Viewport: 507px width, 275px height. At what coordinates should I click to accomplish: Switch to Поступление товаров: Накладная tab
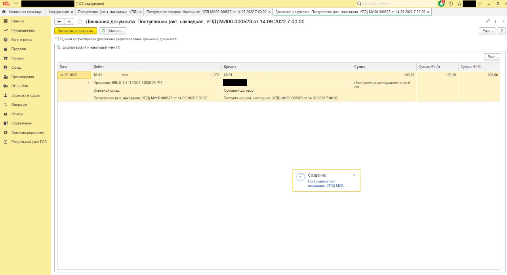click(206, 12)
